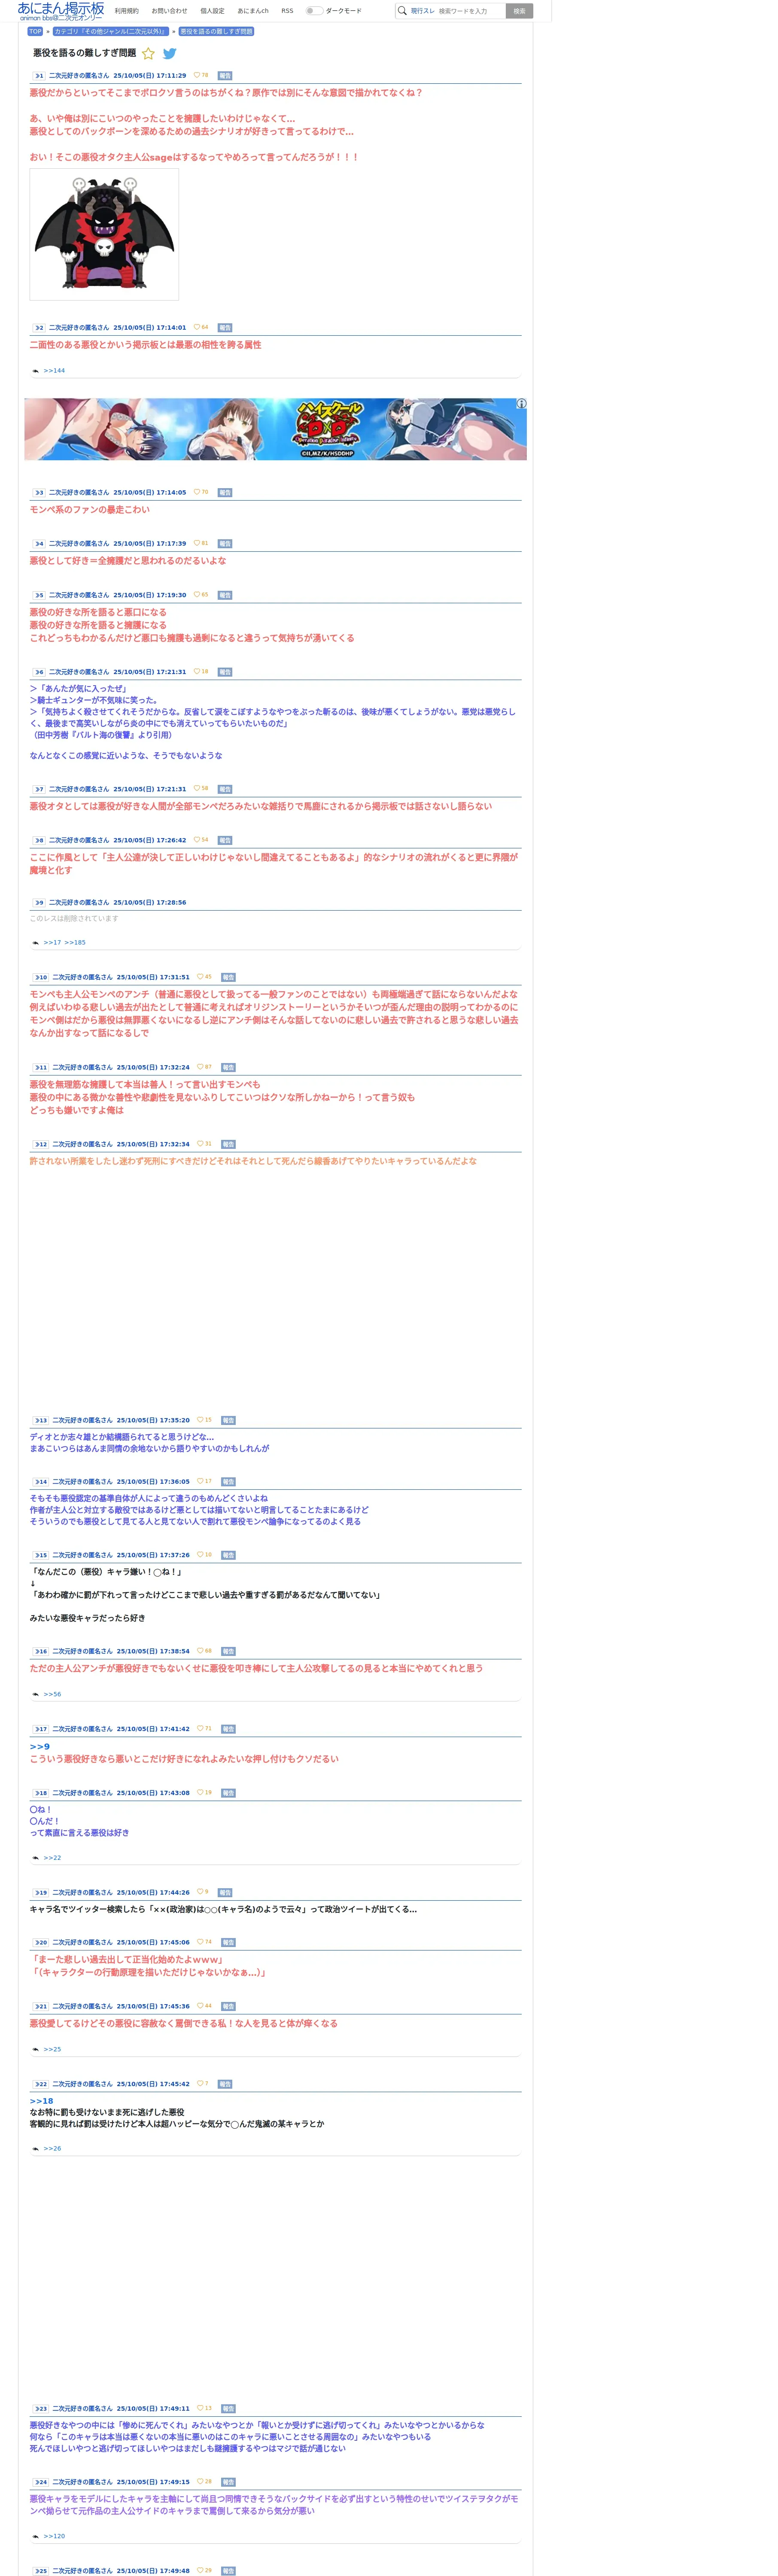Like post 20 with its heart icon
The height and width of the screenshot is (2576, 778).
point(200,1942)
